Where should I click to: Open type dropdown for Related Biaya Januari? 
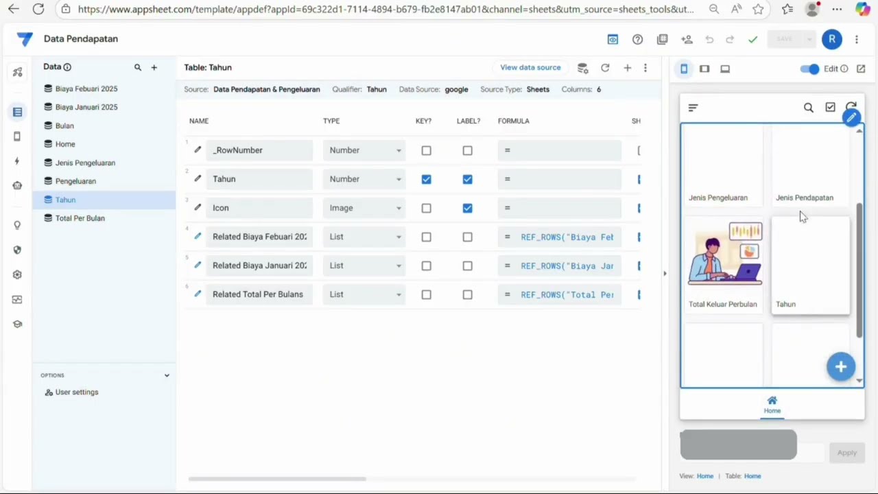pyautogui.click(x=364, y=266)
